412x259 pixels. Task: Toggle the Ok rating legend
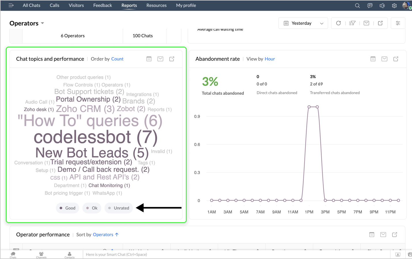[x=92, y=208]
